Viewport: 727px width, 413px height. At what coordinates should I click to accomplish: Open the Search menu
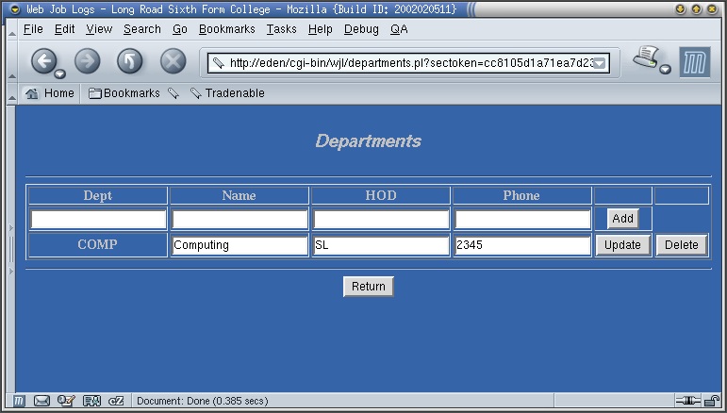click(141, 29)
